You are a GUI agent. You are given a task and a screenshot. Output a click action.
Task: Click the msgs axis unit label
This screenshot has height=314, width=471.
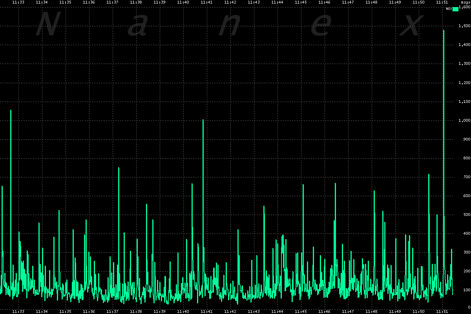click(465, 2)
